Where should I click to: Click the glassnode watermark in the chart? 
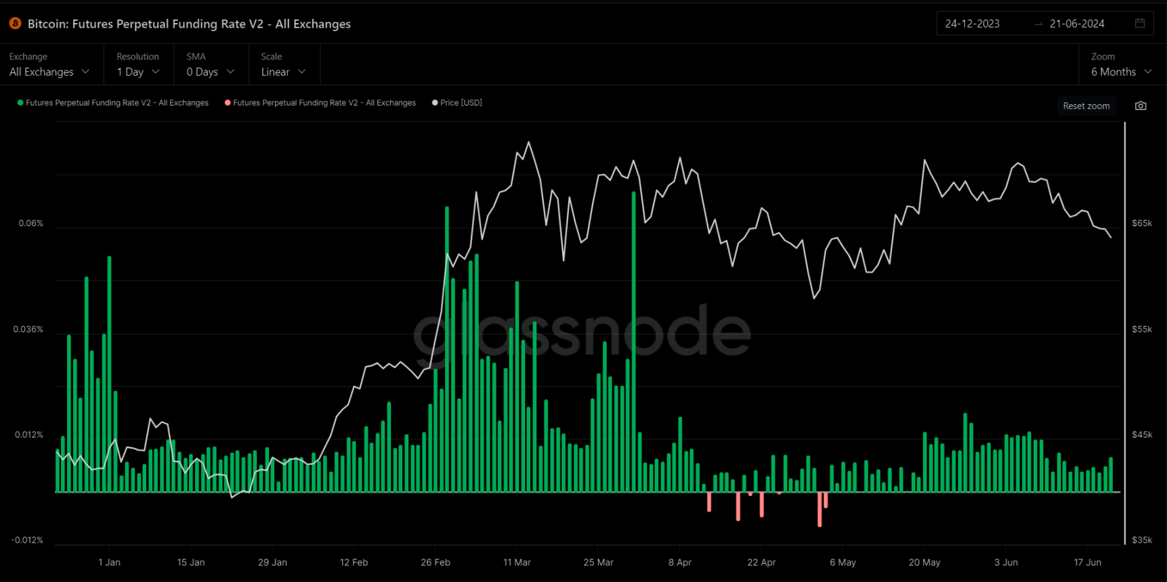pos(582,332)
